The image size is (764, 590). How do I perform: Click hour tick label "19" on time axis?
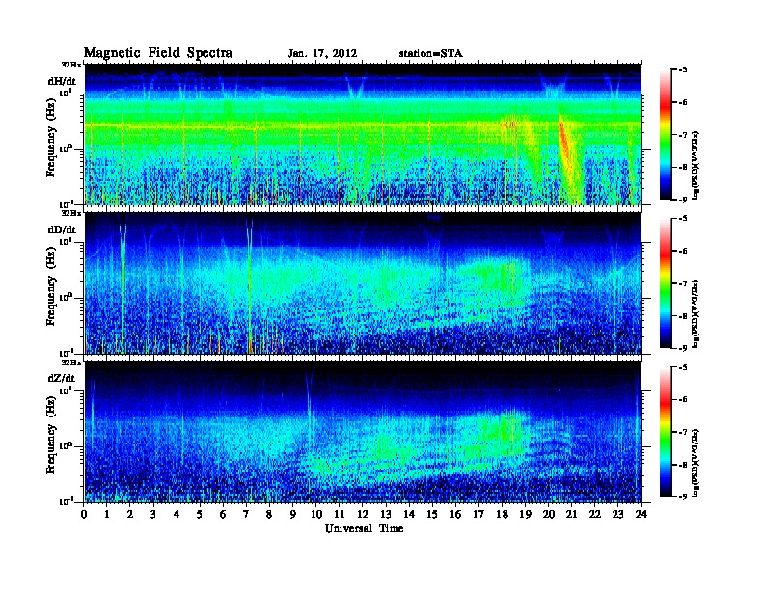coord(525,514)
